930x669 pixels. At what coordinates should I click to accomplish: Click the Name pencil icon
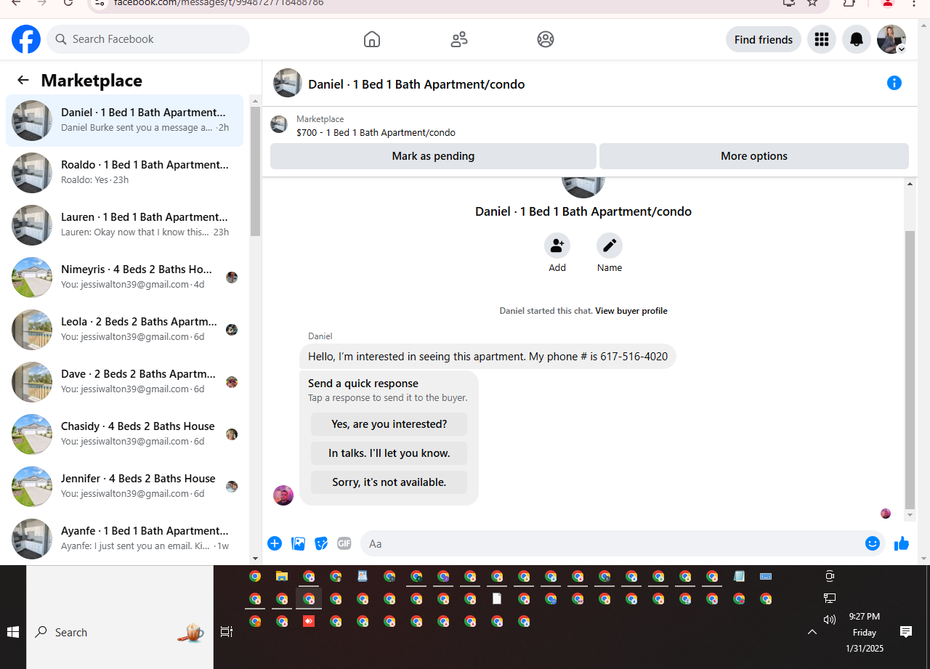tap(610, 246)
